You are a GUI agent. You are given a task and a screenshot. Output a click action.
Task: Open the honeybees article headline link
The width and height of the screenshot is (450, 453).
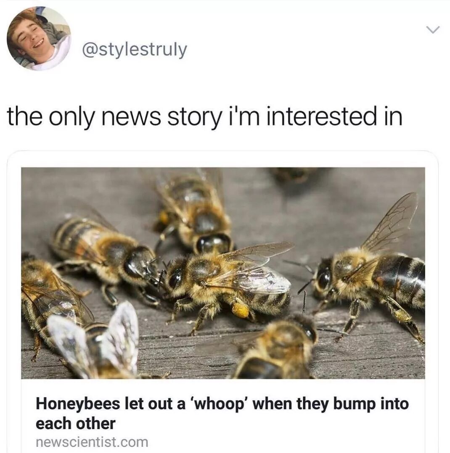(222, 413)
